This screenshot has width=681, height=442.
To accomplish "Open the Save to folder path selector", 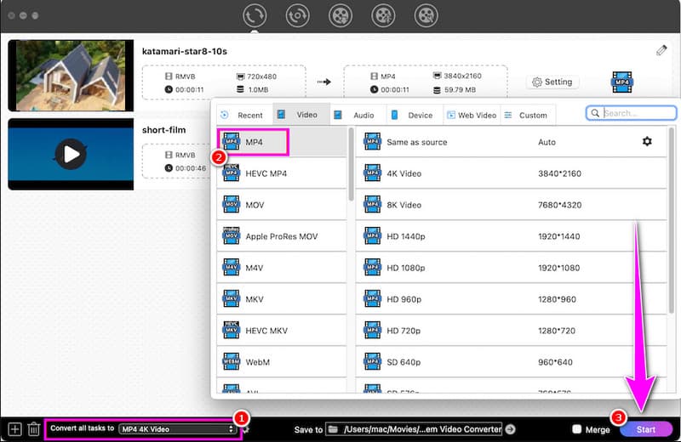I will [414, 429].
